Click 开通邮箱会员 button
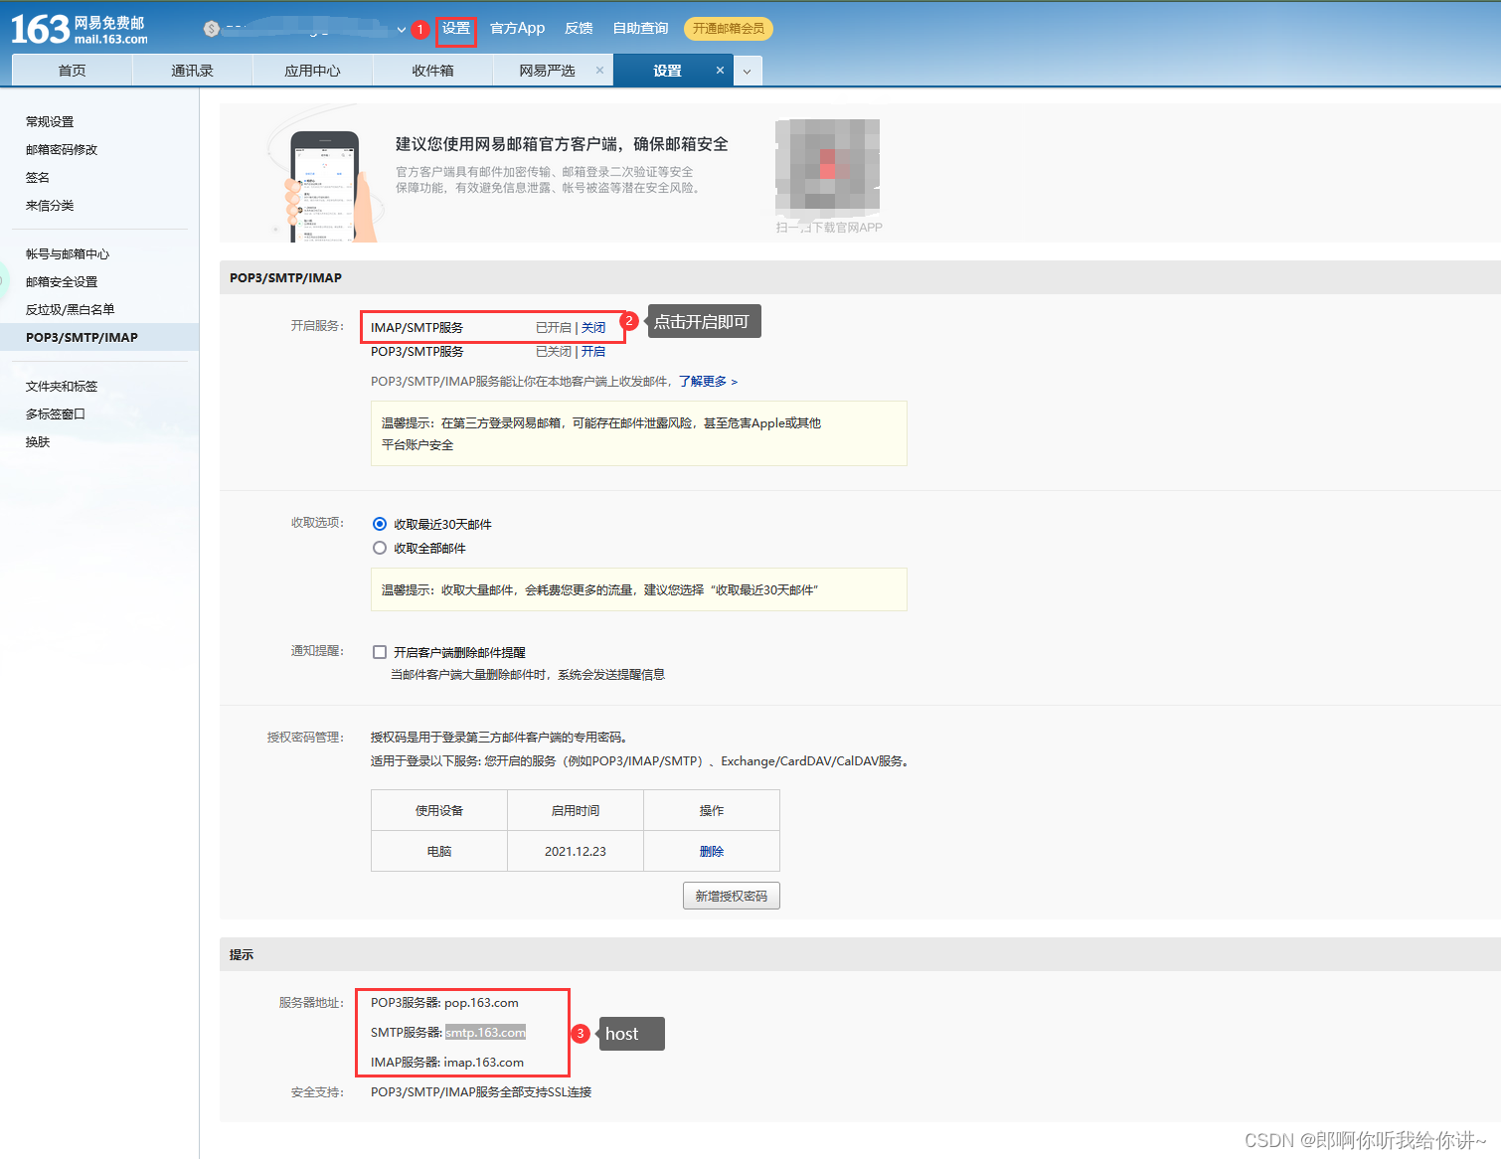 [x=729, y=29]
